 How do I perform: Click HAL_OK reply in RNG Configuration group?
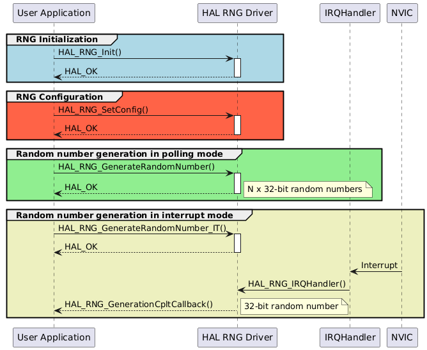[81, 129]
